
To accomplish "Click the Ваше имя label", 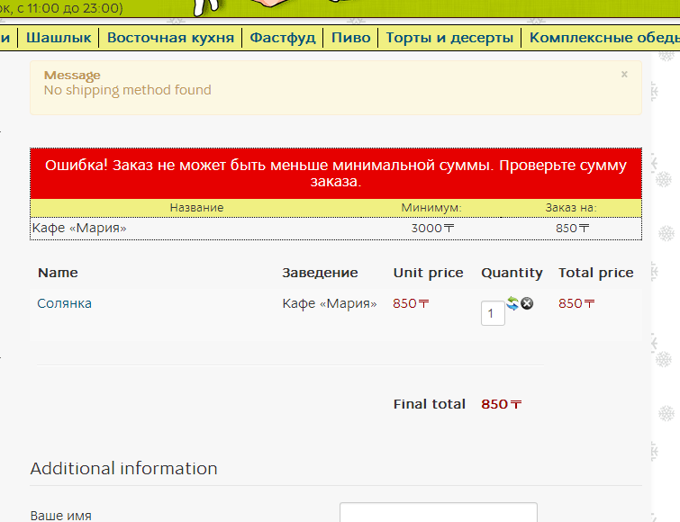I will (x=60, y=516).
